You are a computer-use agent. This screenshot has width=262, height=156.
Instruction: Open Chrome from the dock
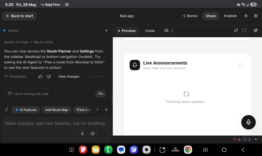[188, 150]
